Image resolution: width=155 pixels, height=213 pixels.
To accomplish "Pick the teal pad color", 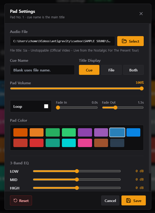I will (53, 143).
